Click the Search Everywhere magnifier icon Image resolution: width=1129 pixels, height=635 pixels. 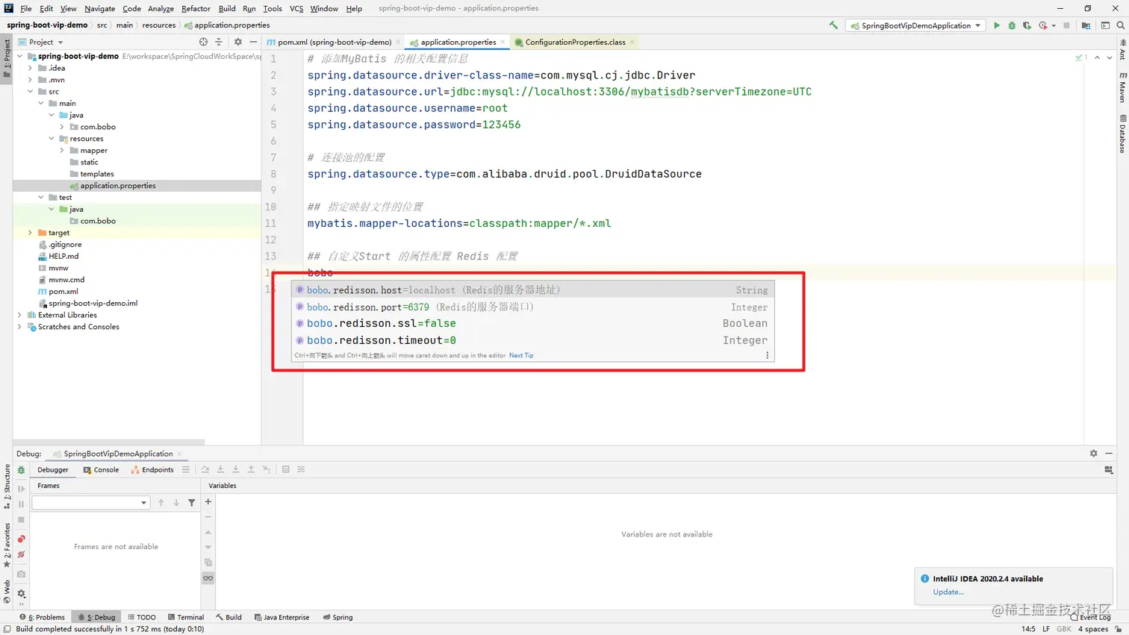point(1120,25)
